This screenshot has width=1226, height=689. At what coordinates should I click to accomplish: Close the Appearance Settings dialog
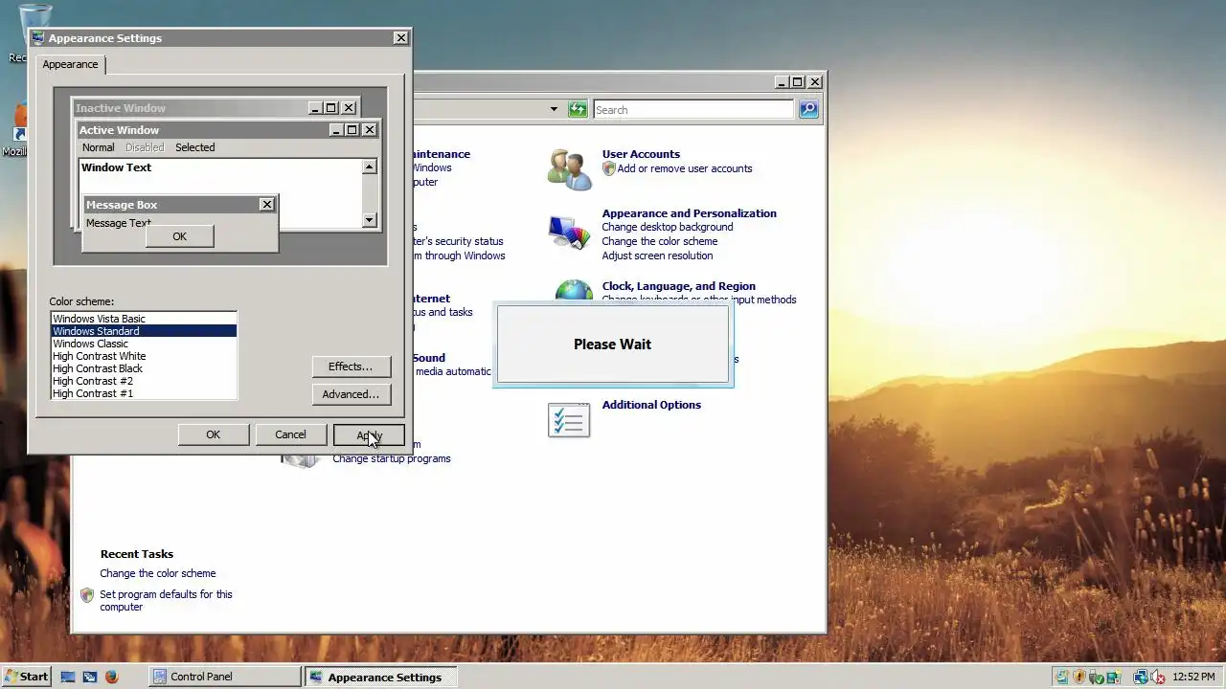400,38
